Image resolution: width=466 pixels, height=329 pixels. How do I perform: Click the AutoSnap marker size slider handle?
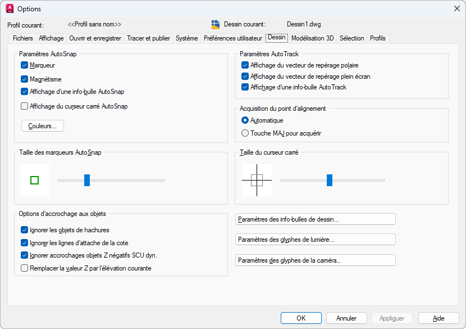pos(87,180)
